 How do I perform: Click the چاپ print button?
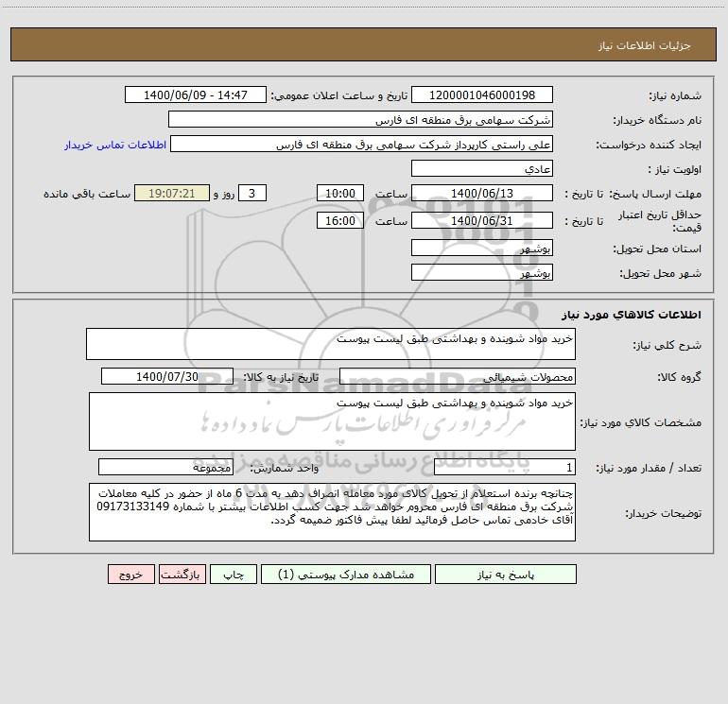pyautogui.click(x=234, y=574)
